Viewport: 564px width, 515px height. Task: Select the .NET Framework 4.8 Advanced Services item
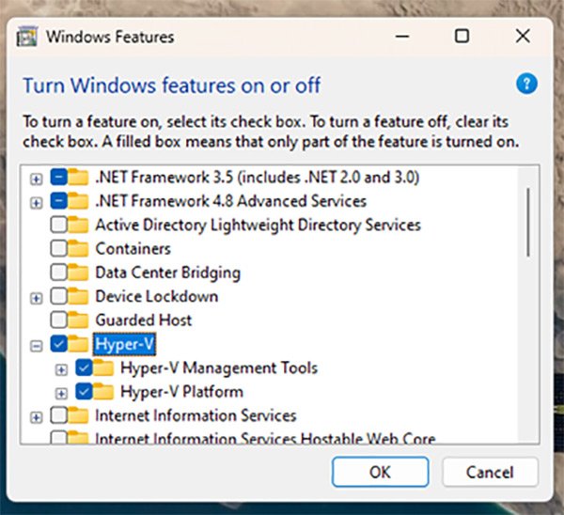tap(230, 201)
